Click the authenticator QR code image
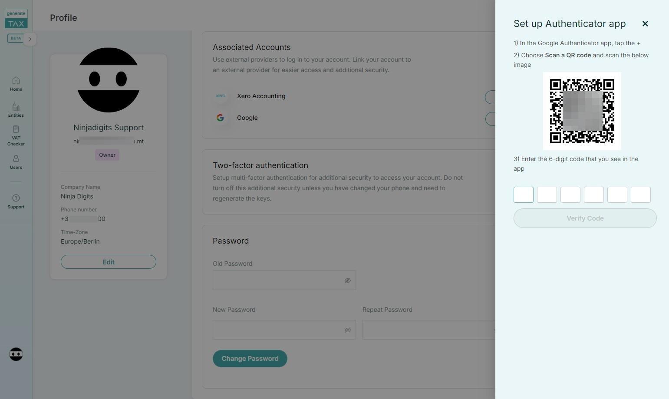The image size is (669, 399). tap(582, 111)
